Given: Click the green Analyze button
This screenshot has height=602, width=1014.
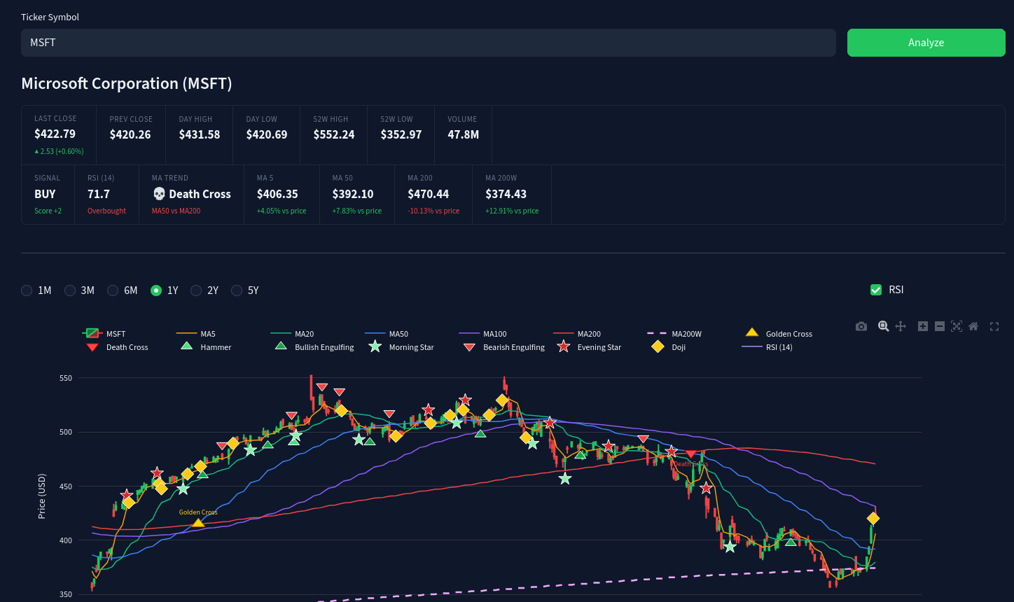Looking at the screenshot, I should coord(926,43).
